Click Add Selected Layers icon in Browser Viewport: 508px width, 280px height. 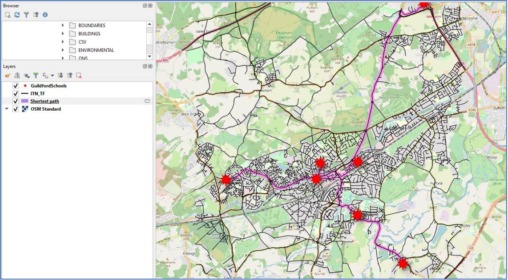8,15
